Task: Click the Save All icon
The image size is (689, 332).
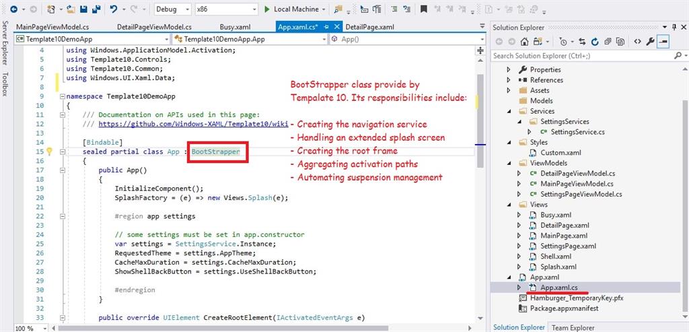Action: [96, 9]
